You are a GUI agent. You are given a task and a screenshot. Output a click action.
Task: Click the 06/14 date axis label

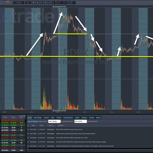[x=85, y=112]
